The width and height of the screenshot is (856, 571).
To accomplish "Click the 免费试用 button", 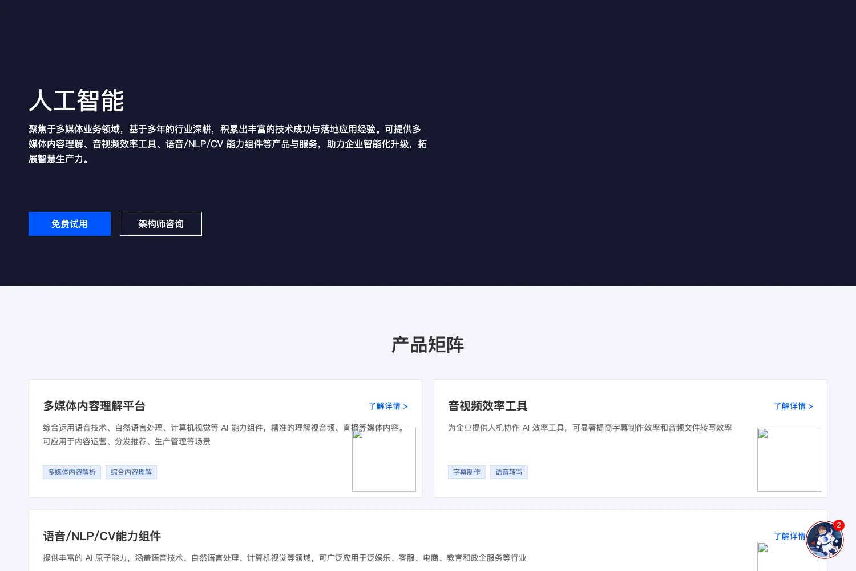I will [x=70, y=224].
